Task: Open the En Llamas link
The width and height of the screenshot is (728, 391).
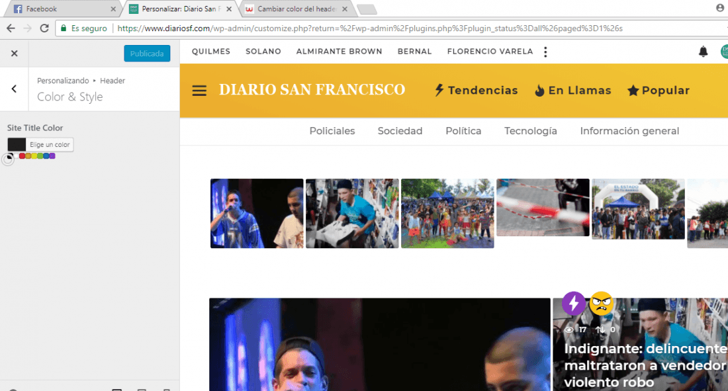Action: click(x=573, y=90)
